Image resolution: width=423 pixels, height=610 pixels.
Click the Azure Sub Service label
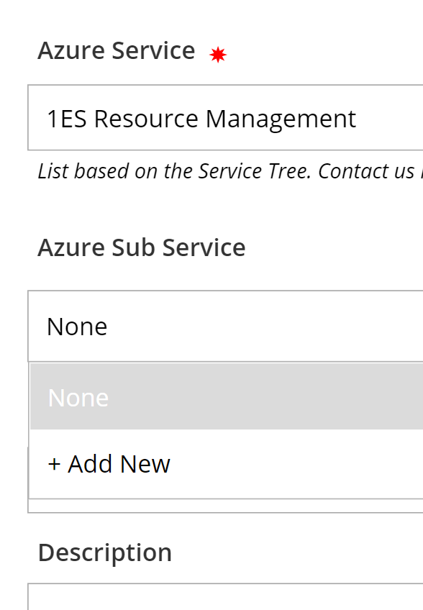pos(142,247)
